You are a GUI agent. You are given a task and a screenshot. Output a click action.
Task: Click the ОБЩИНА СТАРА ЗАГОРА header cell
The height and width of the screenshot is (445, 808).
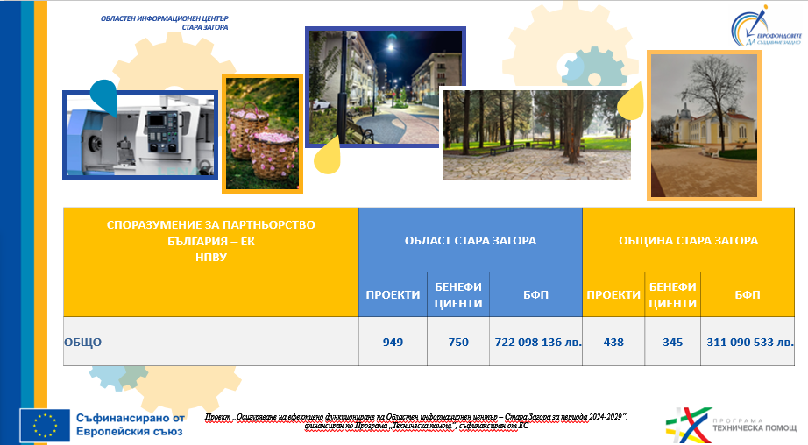click(x=695, y=240)
